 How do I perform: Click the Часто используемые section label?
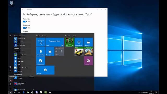click(x=19, y=52)
